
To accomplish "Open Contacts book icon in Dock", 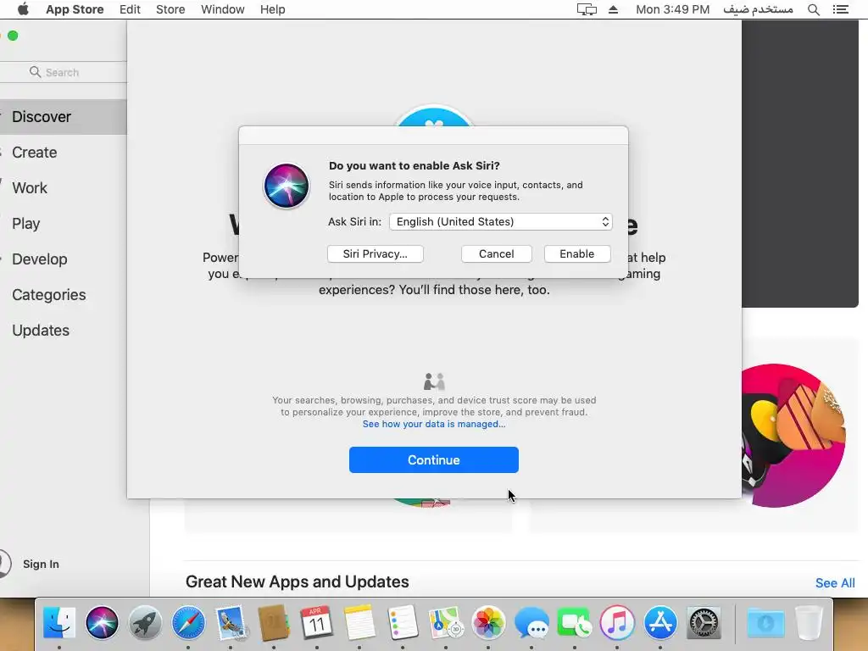I will point(274,623).
